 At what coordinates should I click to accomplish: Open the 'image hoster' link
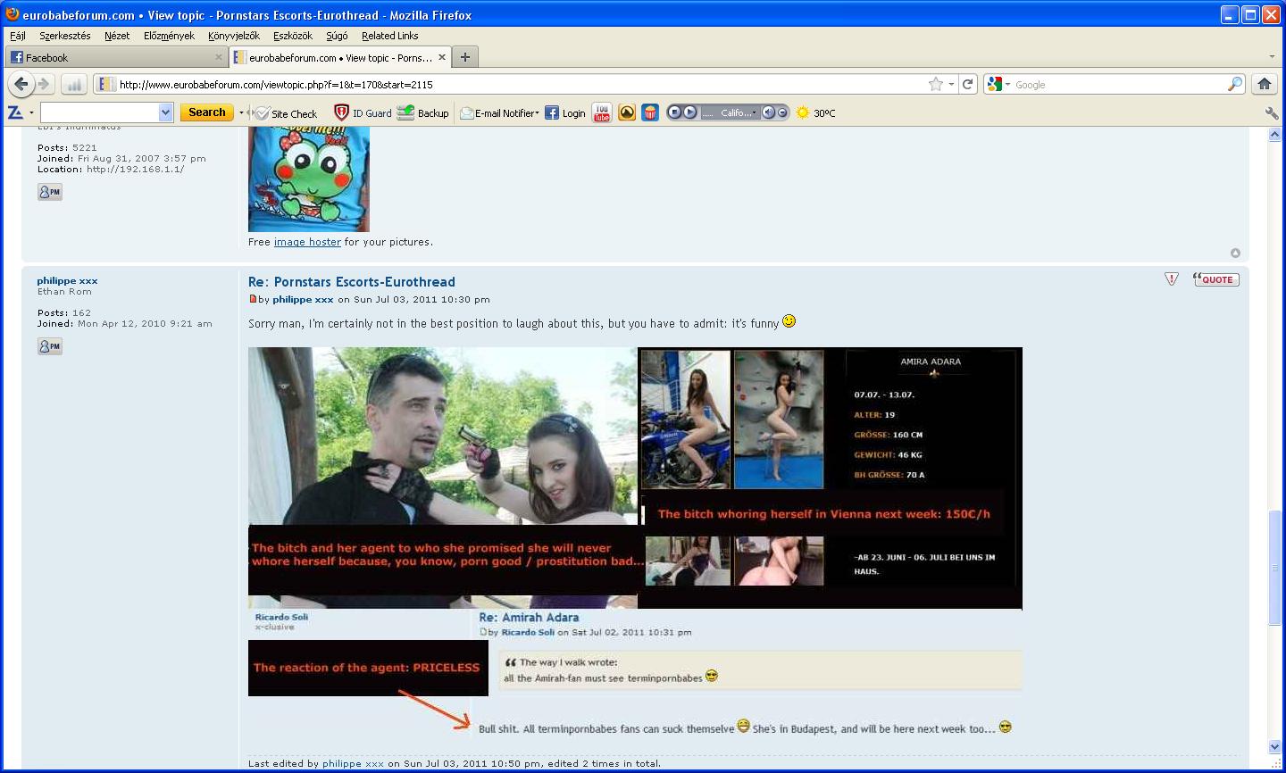point(307,242)
